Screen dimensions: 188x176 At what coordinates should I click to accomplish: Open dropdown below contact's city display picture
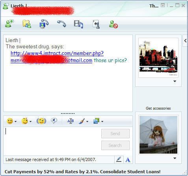click(175, 81)
